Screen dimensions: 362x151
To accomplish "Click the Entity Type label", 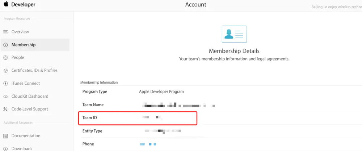I will coord(92,131).
